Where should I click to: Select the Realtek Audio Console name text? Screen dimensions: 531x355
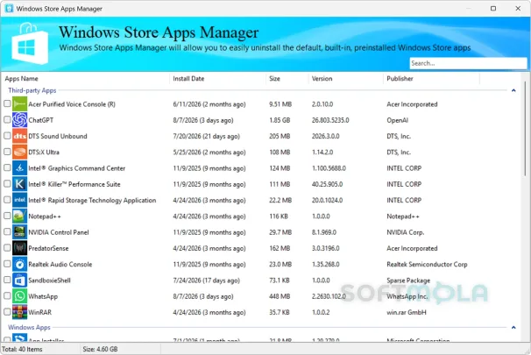pos(60,264)
